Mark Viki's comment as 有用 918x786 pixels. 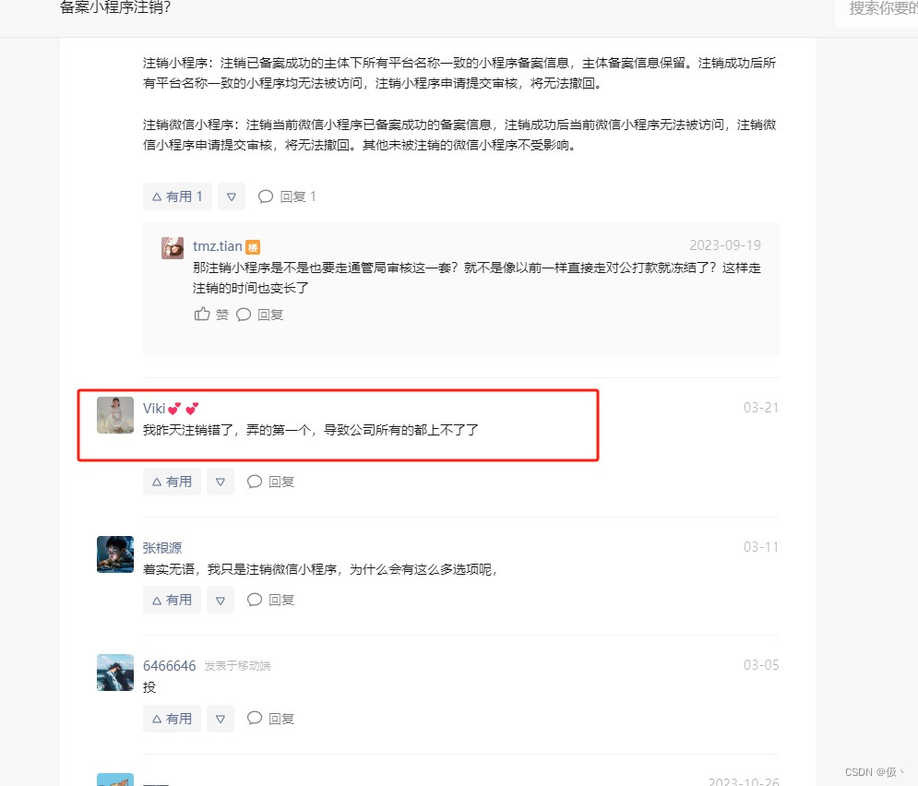pyautogui.click(x=172, y=482)
